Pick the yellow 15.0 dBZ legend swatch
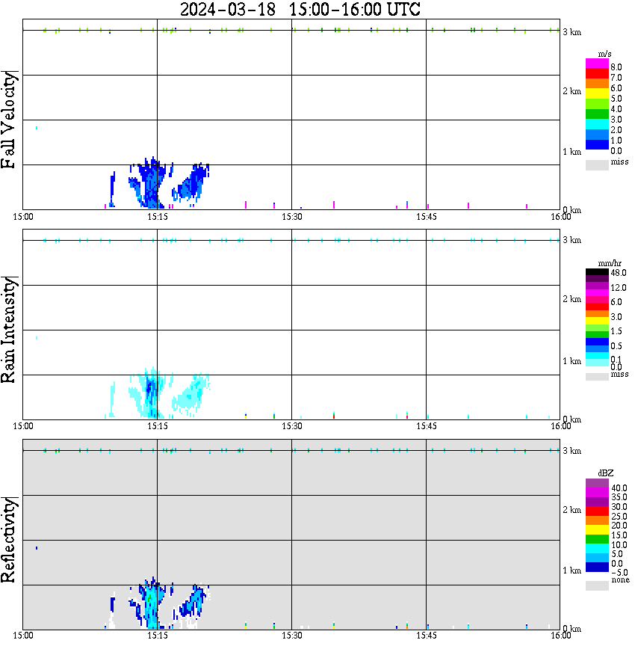 point(597,530)
